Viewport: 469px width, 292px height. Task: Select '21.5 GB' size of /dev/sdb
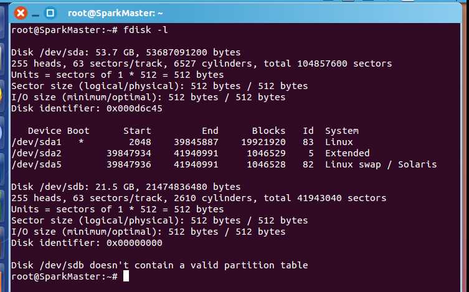point(117,187)
